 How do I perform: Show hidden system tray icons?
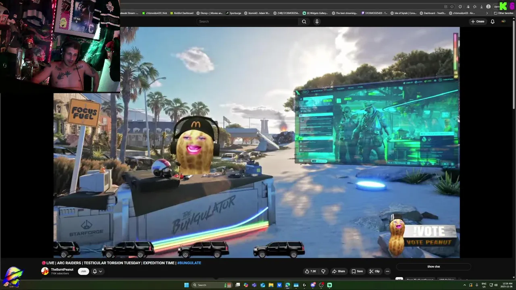(465, 285)
